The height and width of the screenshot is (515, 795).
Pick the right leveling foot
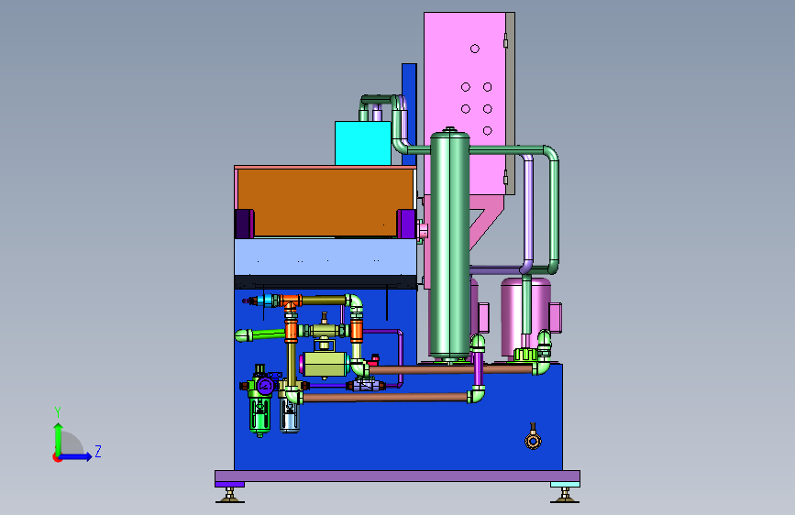[564, 495]
